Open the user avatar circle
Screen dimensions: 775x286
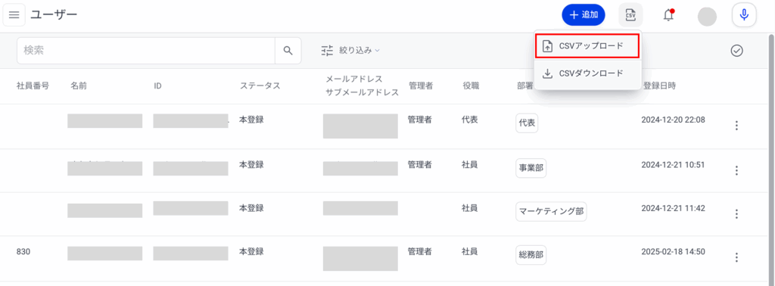point(707,17)
